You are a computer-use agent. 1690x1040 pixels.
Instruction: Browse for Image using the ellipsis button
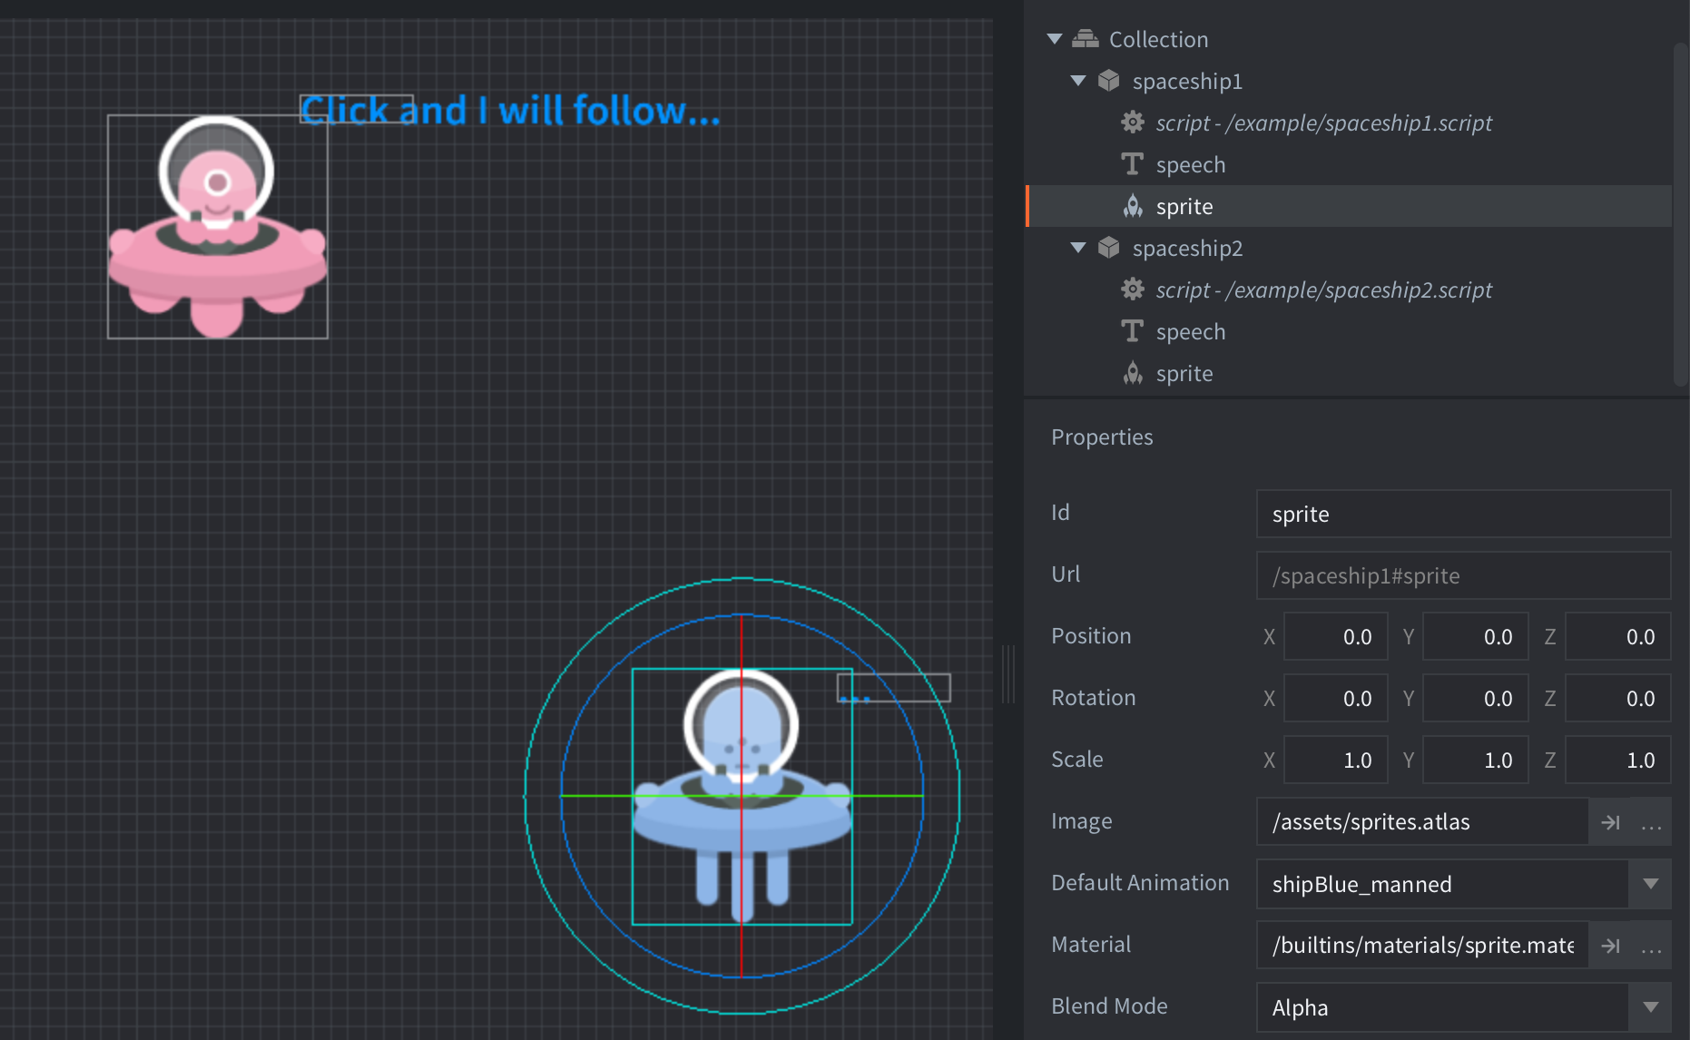click(x=1651, y=822)
